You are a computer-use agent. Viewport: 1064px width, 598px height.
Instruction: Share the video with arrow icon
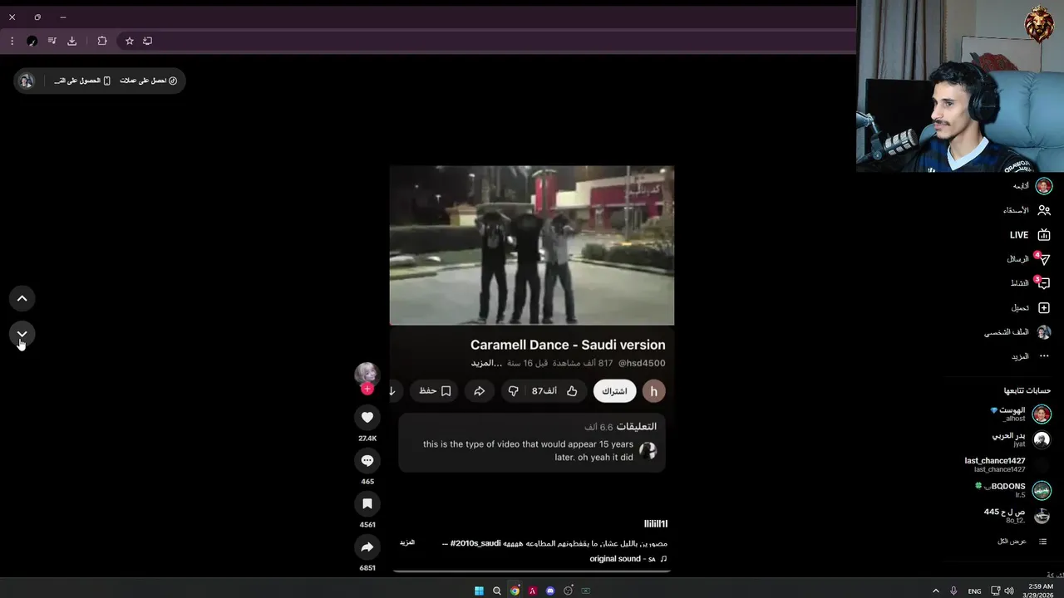367,547
